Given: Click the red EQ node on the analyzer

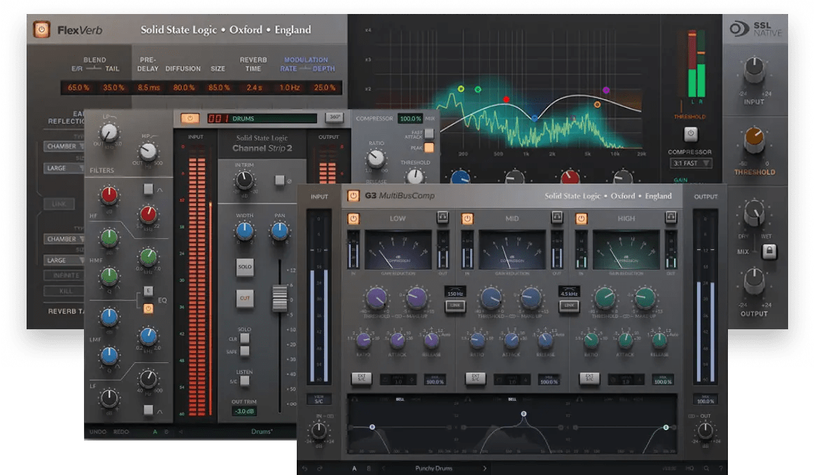Looking at the screenshot, I should (506, 99).
